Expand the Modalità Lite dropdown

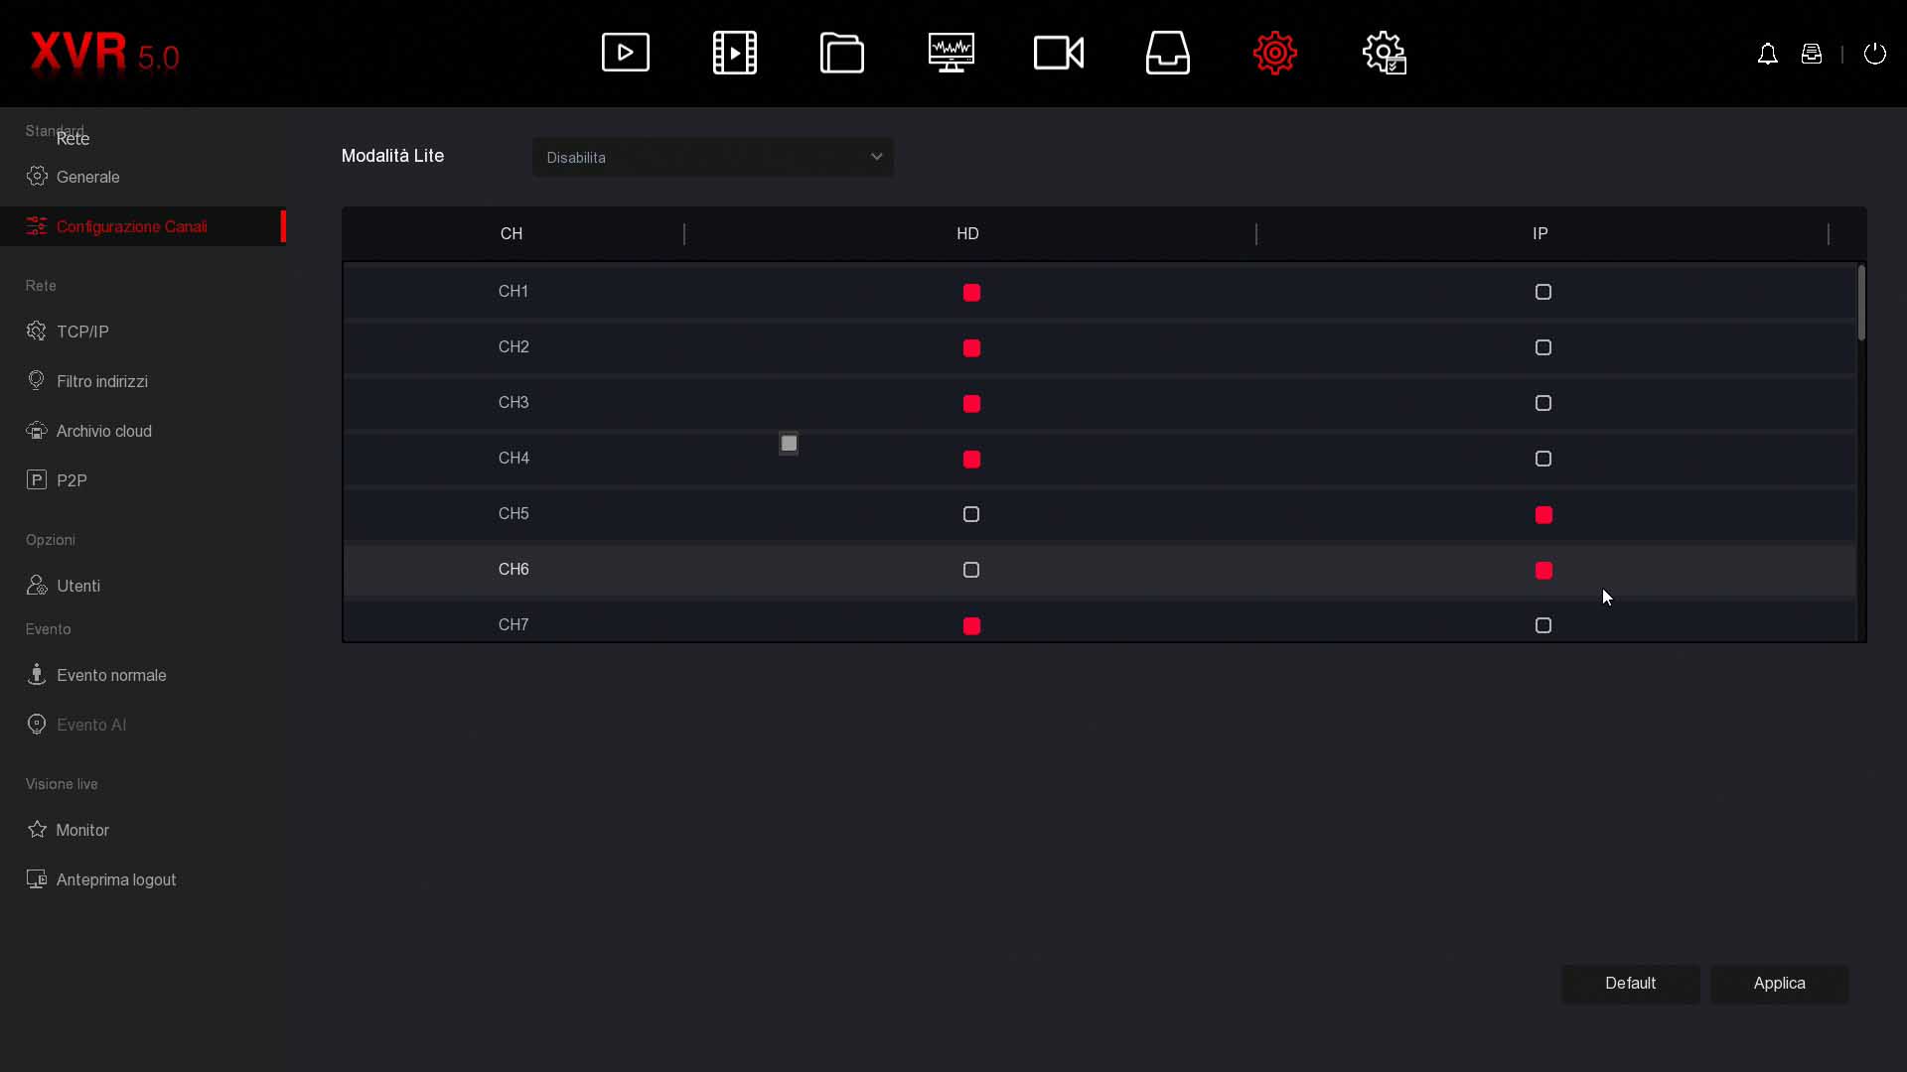[712, 158]
